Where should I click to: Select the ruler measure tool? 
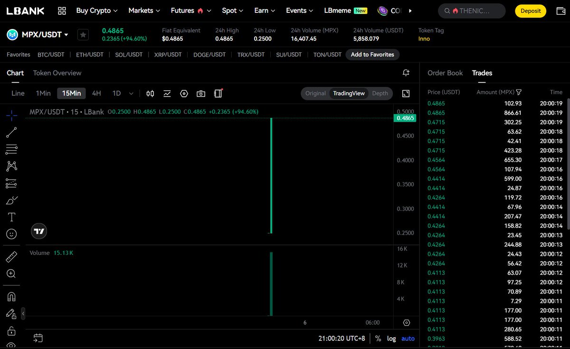(x=11, y=257)
